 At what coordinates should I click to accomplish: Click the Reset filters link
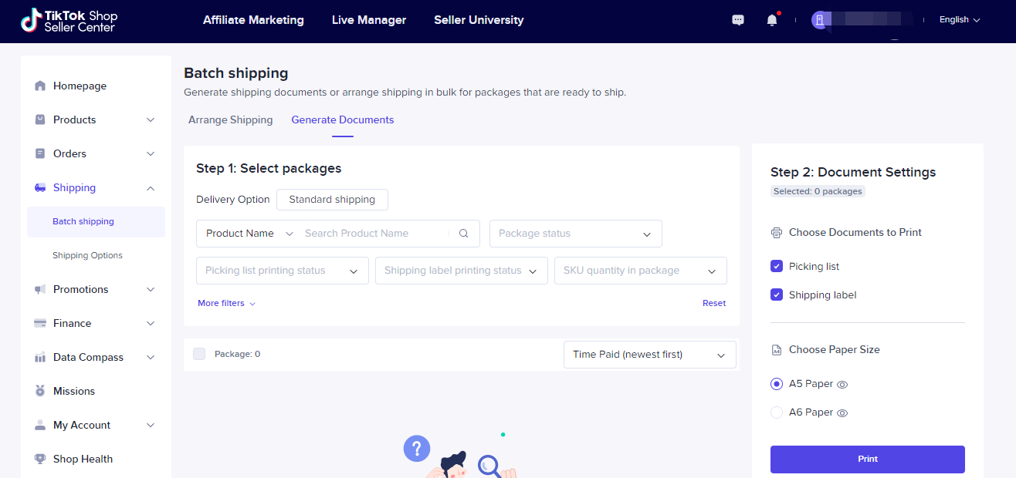point(713,303)
